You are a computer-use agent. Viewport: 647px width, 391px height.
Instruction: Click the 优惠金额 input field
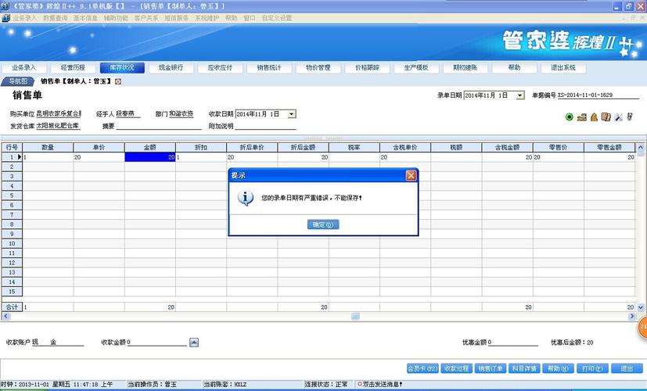point(513,342)
